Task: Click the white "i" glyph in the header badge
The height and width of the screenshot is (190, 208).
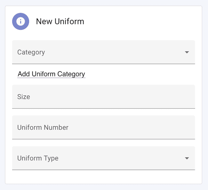Action: (x=20, y=22)
